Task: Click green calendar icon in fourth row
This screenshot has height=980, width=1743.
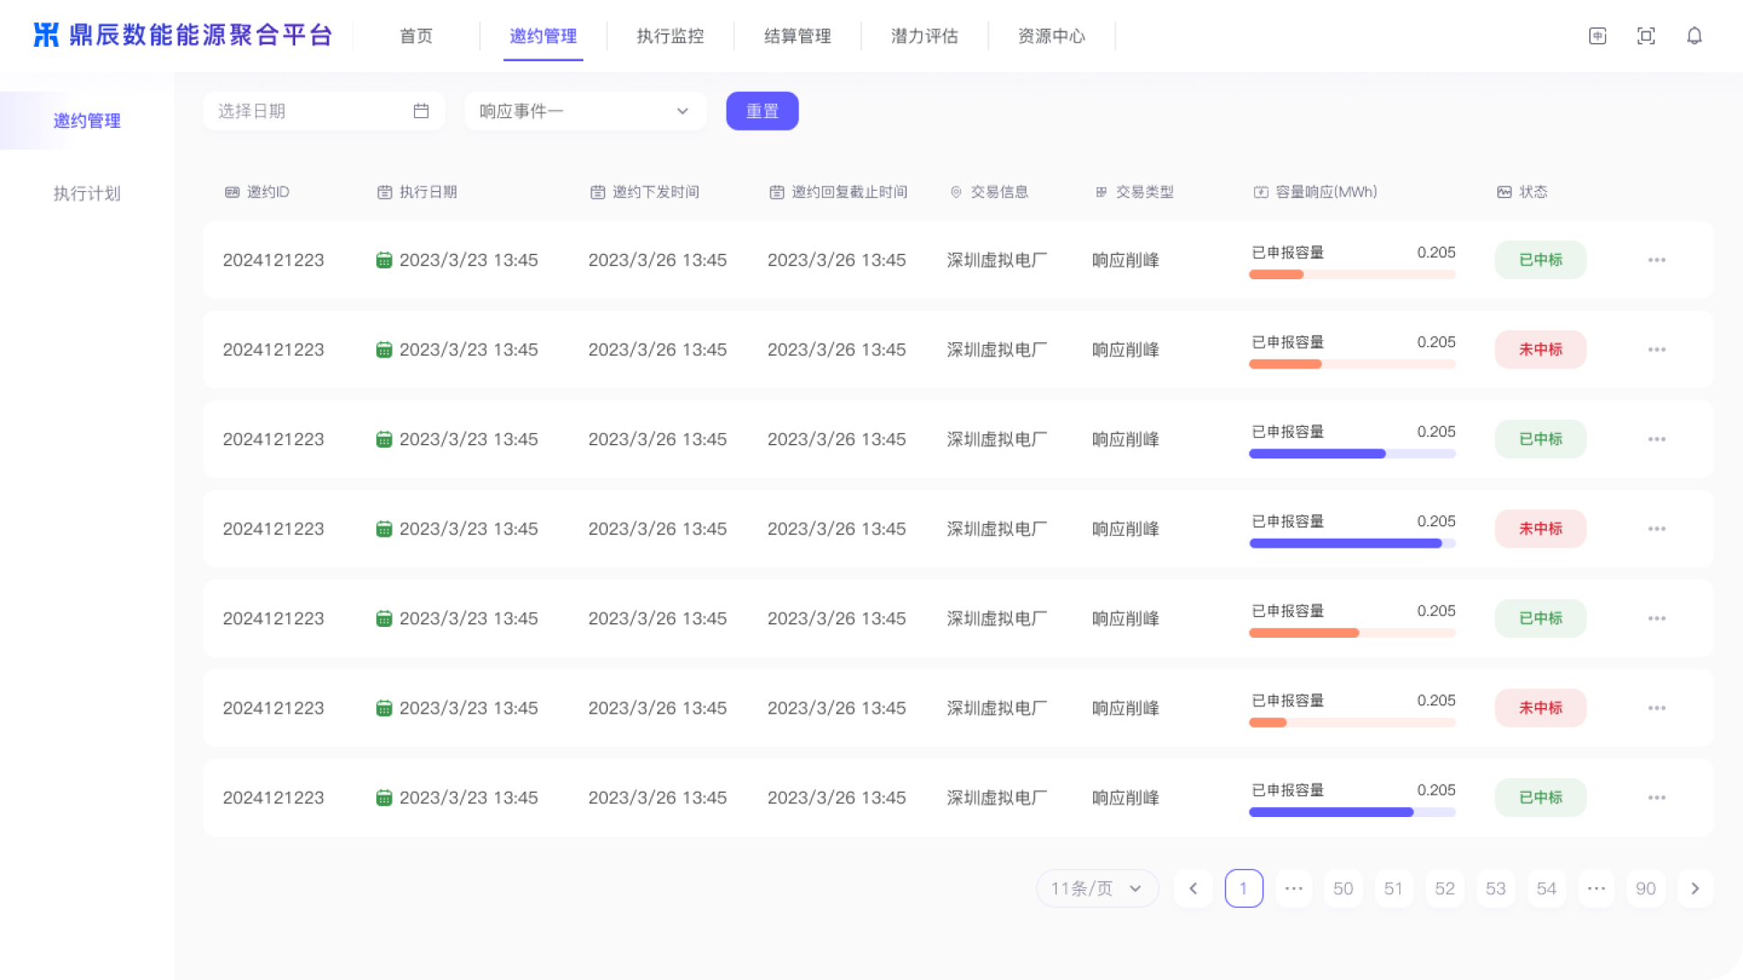Action: coord(384,529)
